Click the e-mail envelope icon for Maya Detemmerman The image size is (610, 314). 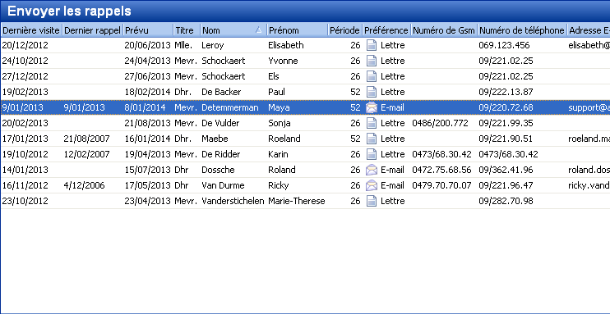372,107
